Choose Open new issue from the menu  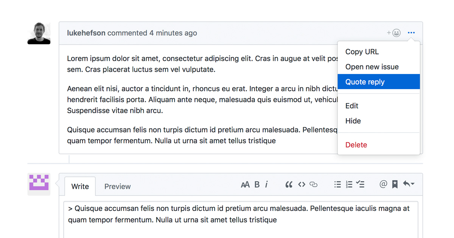coord(372,67)
